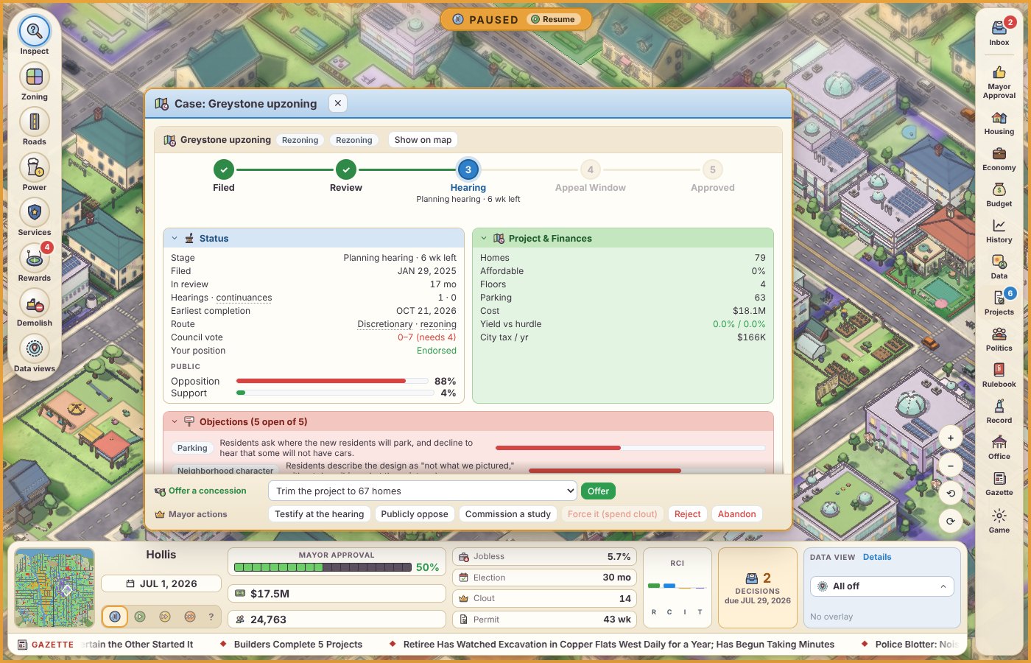Select the Hearing step in the progress tracker
Screen dimensions: 1031x663
click(468, 169)
